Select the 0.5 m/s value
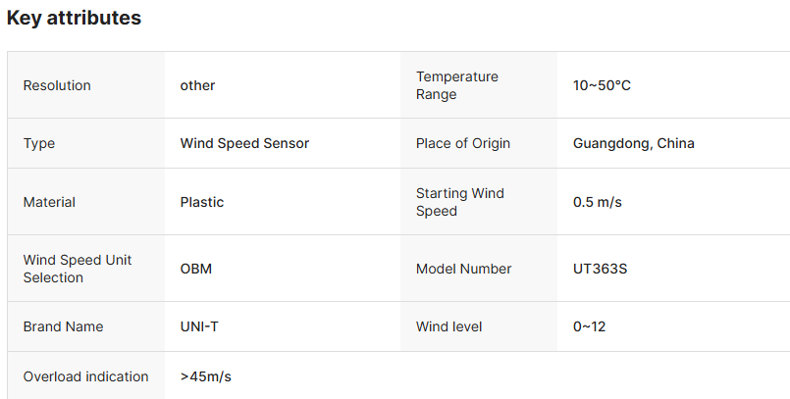 (598, 202)
